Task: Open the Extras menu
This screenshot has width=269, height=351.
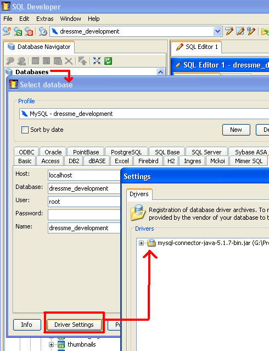Action: coord(45,19)
